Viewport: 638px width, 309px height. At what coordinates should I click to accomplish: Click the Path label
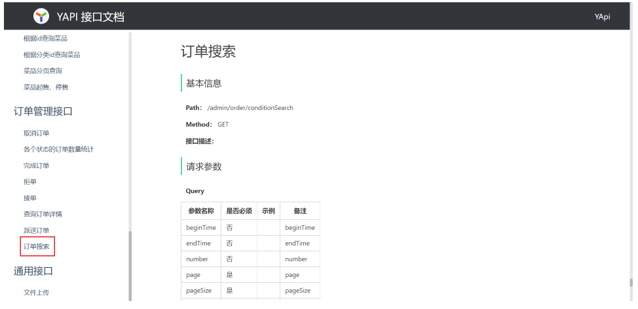click(194, 108)
